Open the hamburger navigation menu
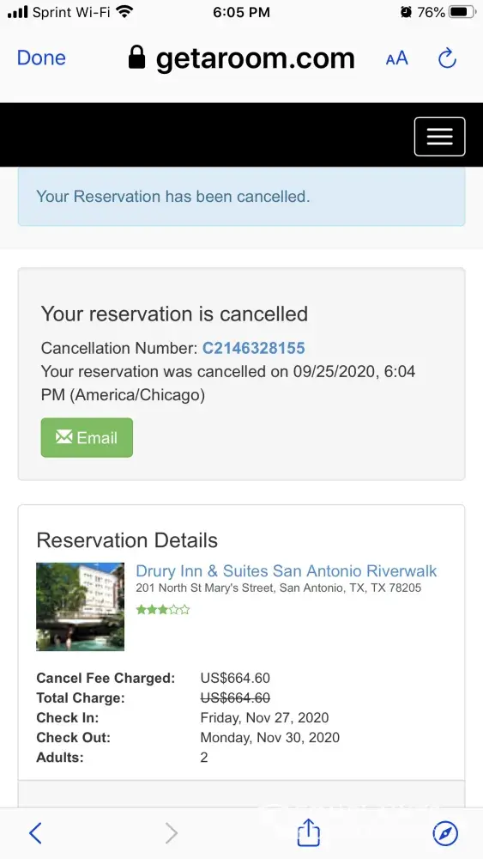The image size is (483, 859). (440, 137)
